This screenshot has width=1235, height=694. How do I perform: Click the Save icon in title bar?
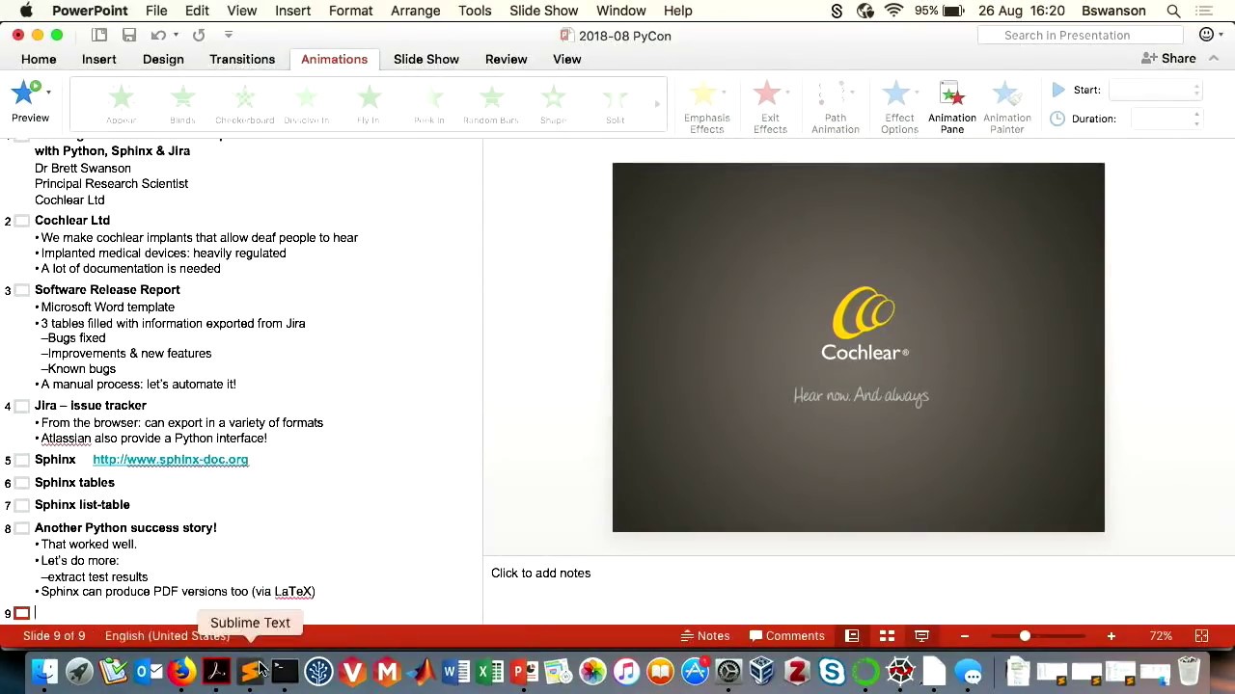[x=129, y=35]
